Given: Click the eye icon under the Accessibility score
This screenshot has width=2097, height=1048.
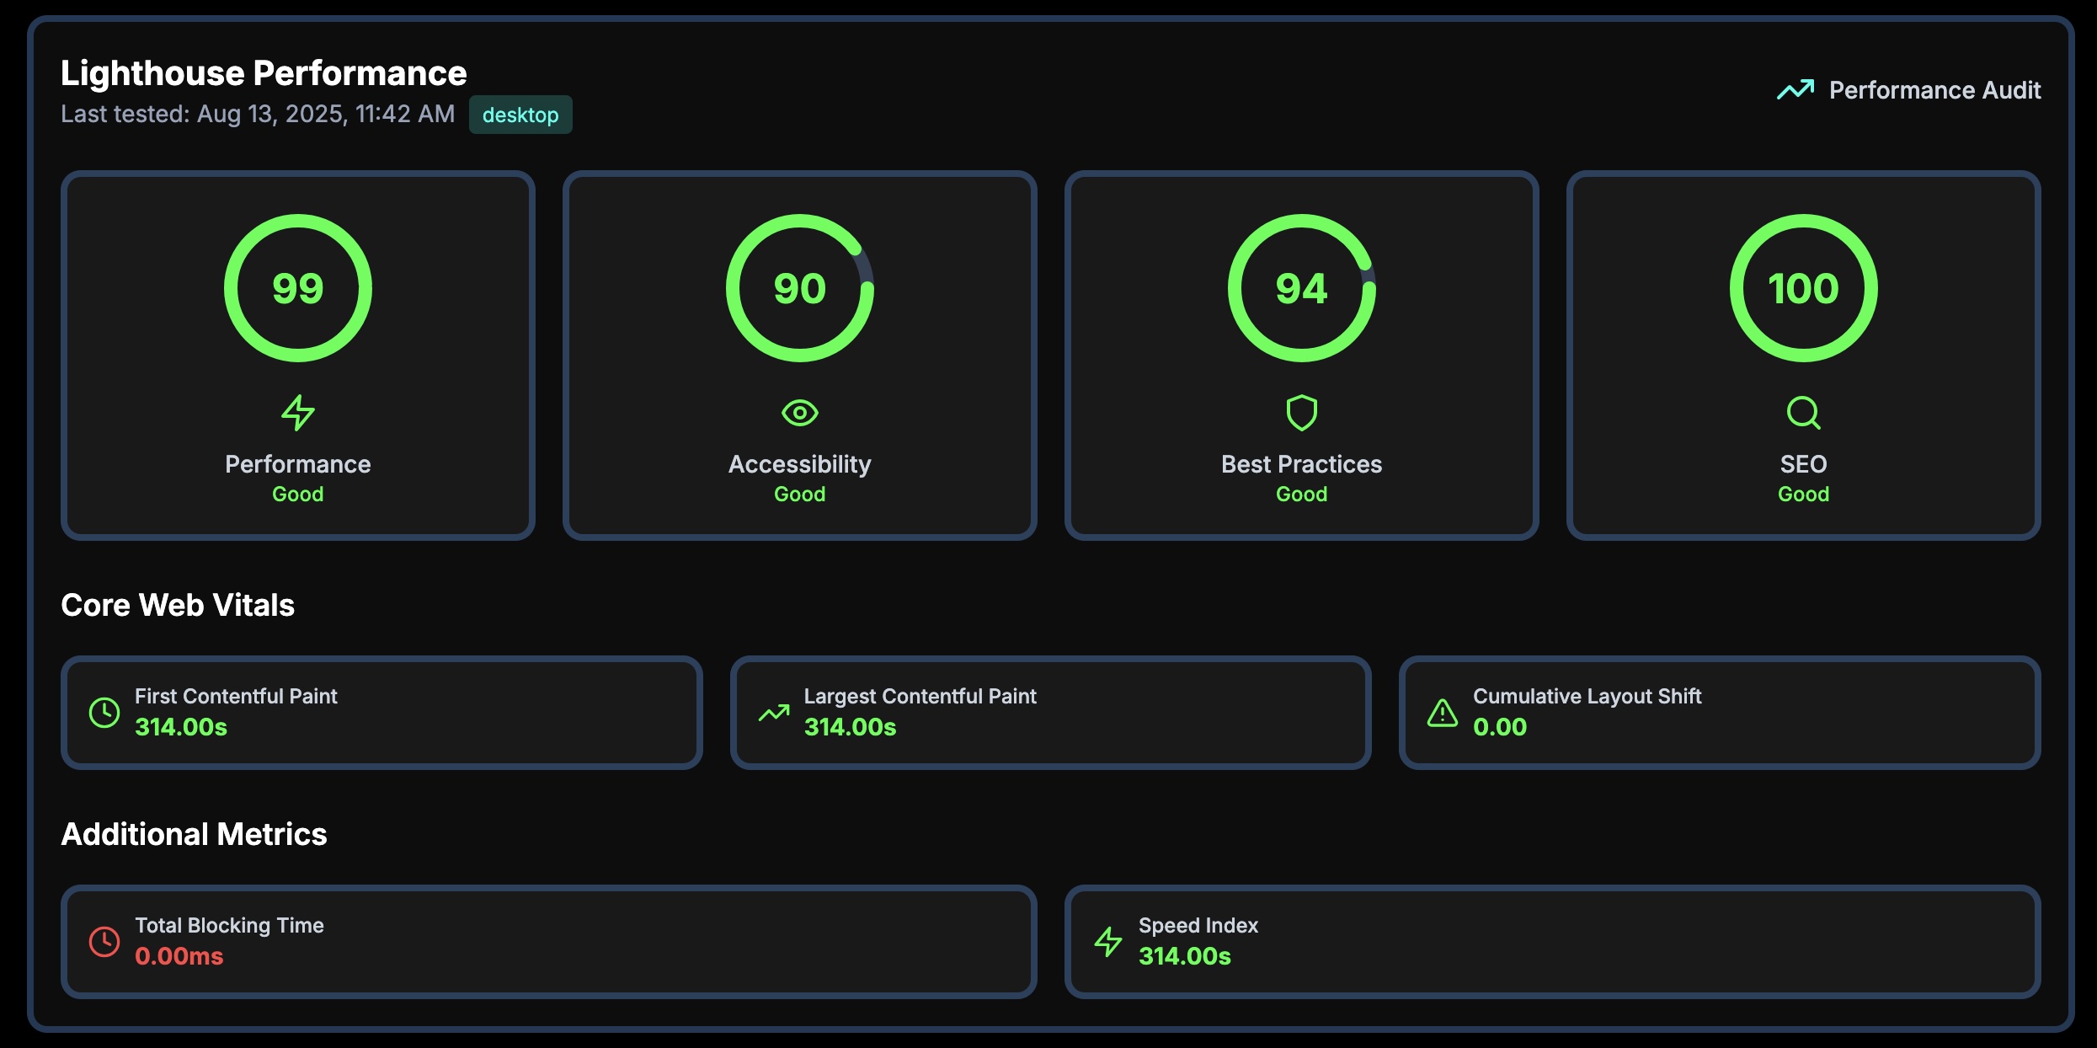Looking at the screenshot, I should click(798, 413).
